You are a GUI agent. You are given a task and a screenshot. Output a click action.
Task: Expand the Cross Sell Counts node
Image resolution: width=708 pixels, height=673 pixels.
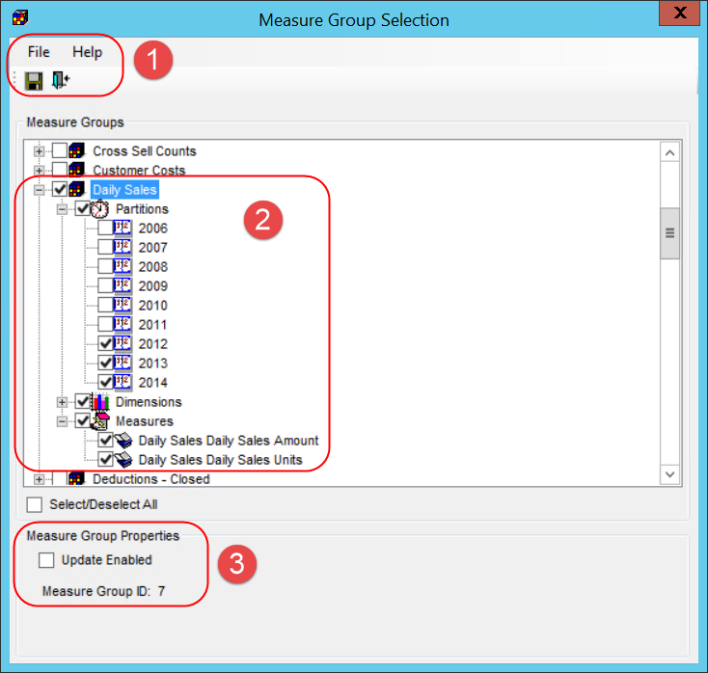tap(40, 151)
